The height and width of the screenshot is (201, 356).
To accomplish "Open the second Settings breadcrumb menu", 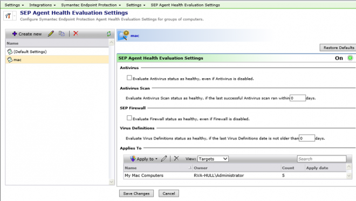I will pyautogui.click(x=135, y=5).
